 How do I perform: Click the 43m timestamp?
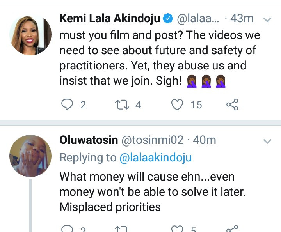click(x=242, y=18)
